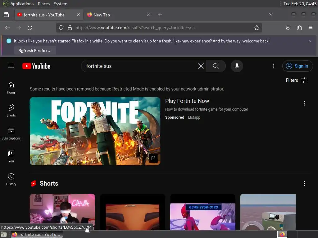This screenshot has width=318, height=238.
Task: Go back with browser back arrow
Action: [7, 28]
